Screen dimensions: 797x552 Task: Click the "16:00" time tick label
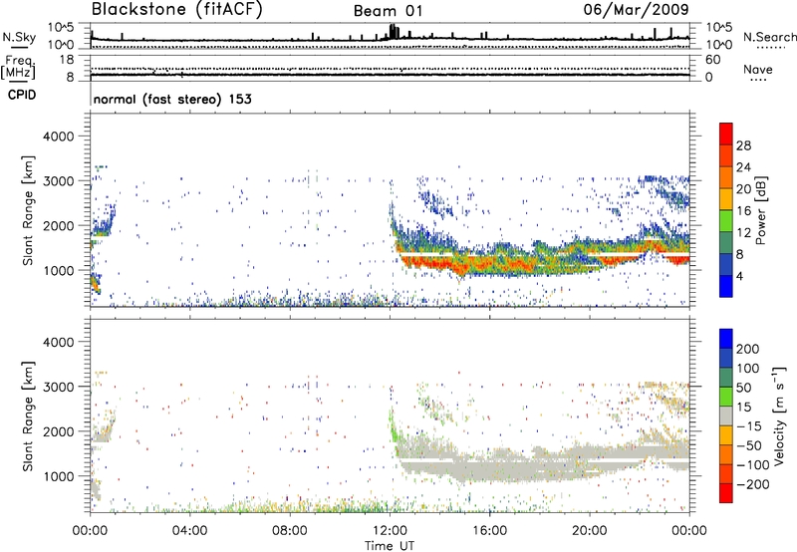tap(489, 531)
